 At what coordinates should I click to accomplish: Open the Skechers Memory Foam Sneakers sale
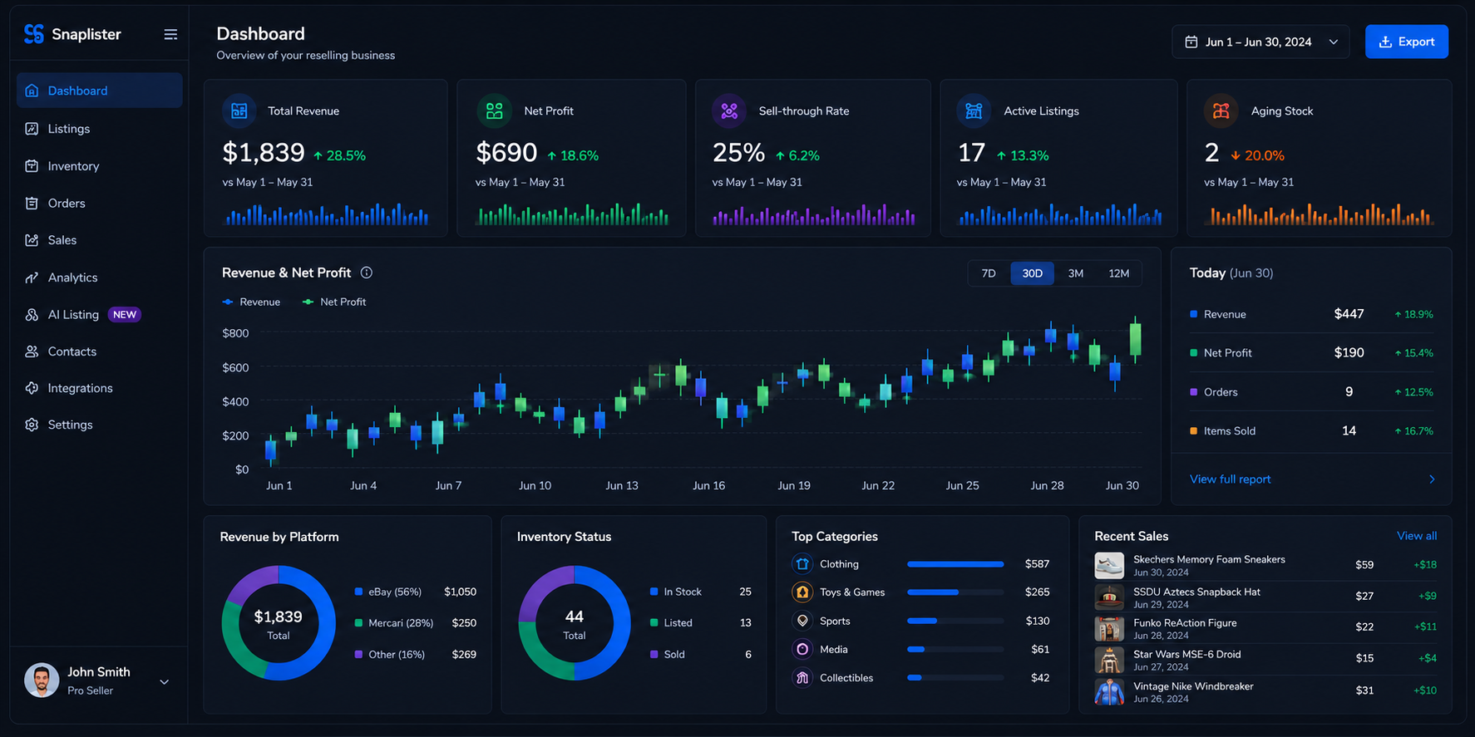click(x=1265, y=566)
